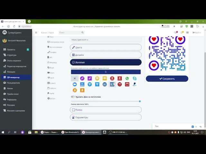This screenshot has height=154, width=206.
Task: Pick the round dark-red calendar logo
Action: (120, 84)
